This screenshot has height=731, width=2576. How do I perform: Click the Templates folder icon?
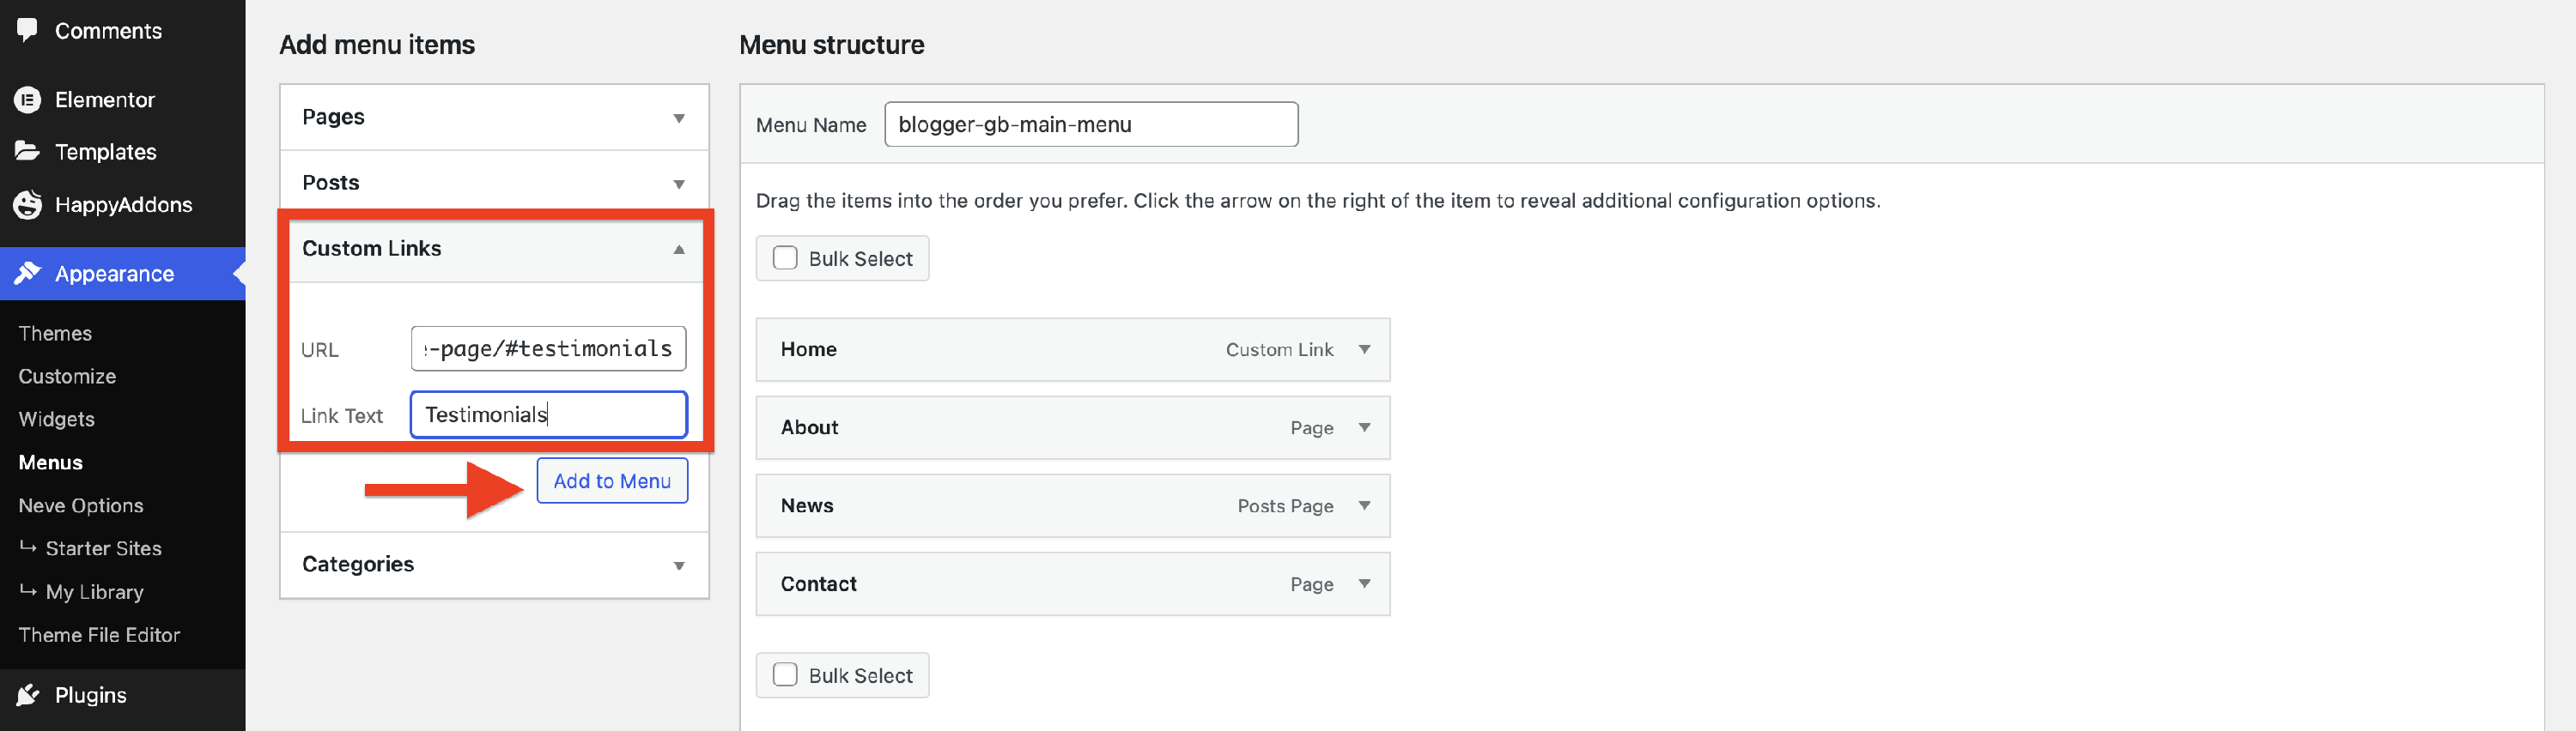(x=27, y=152)
